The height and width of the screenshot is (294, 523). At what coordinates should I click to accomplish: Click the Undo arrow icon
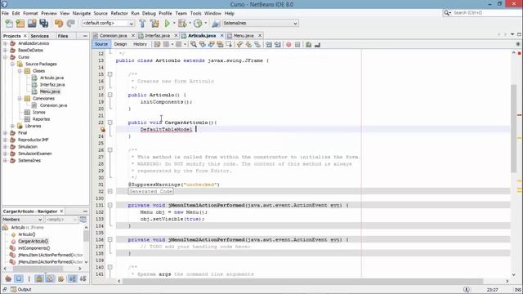(x=59, y=23)
